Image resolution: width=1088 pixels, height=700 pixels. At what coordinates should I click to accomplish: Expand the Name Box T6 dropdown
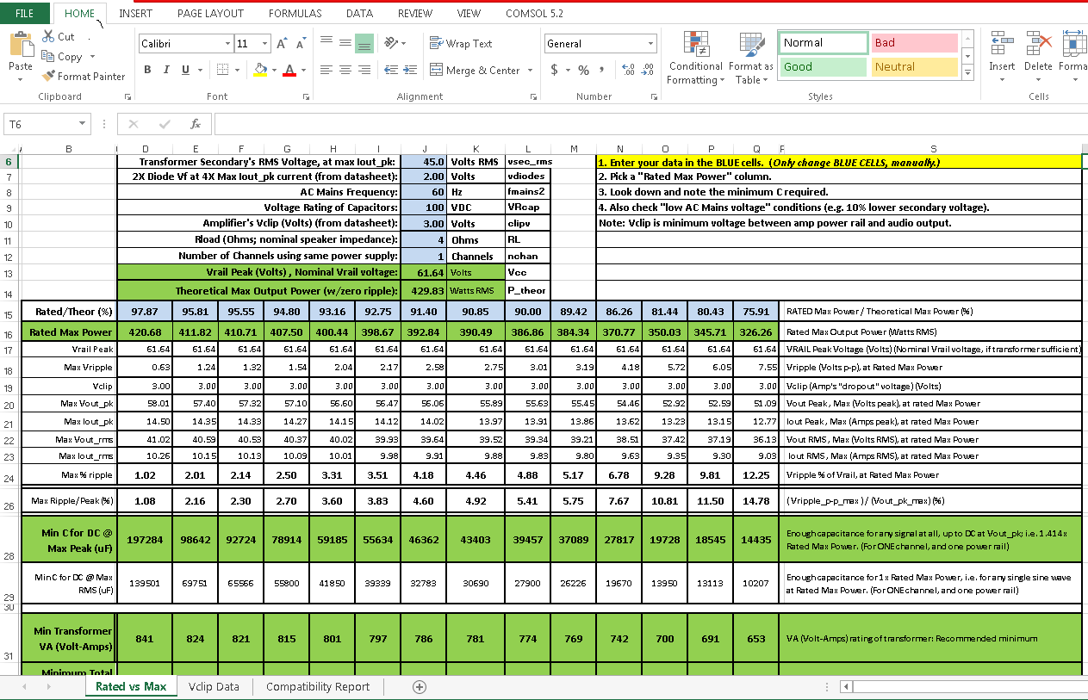82,124
